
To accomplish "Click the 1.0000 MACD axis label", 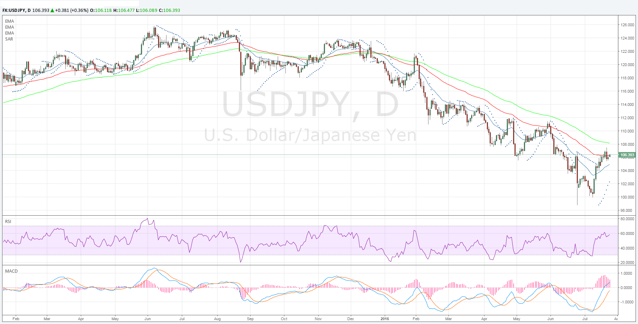I will 626,273.
